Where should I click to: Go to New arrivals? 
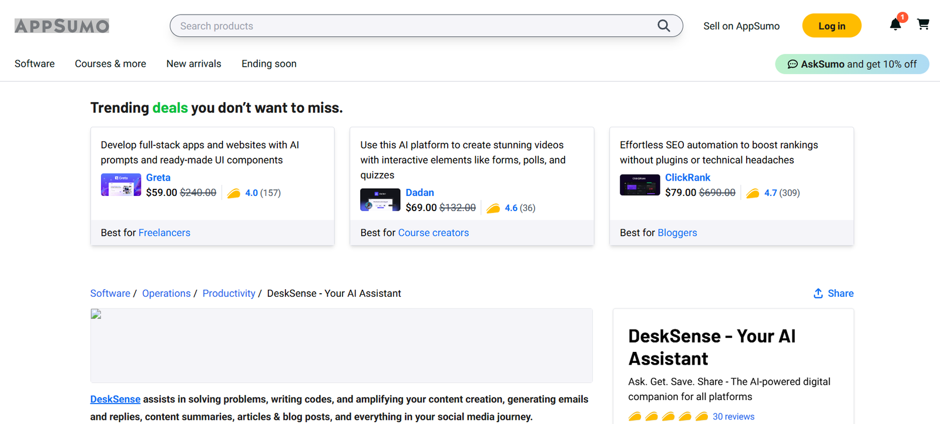pyautogui.click(x=194, y=64)
